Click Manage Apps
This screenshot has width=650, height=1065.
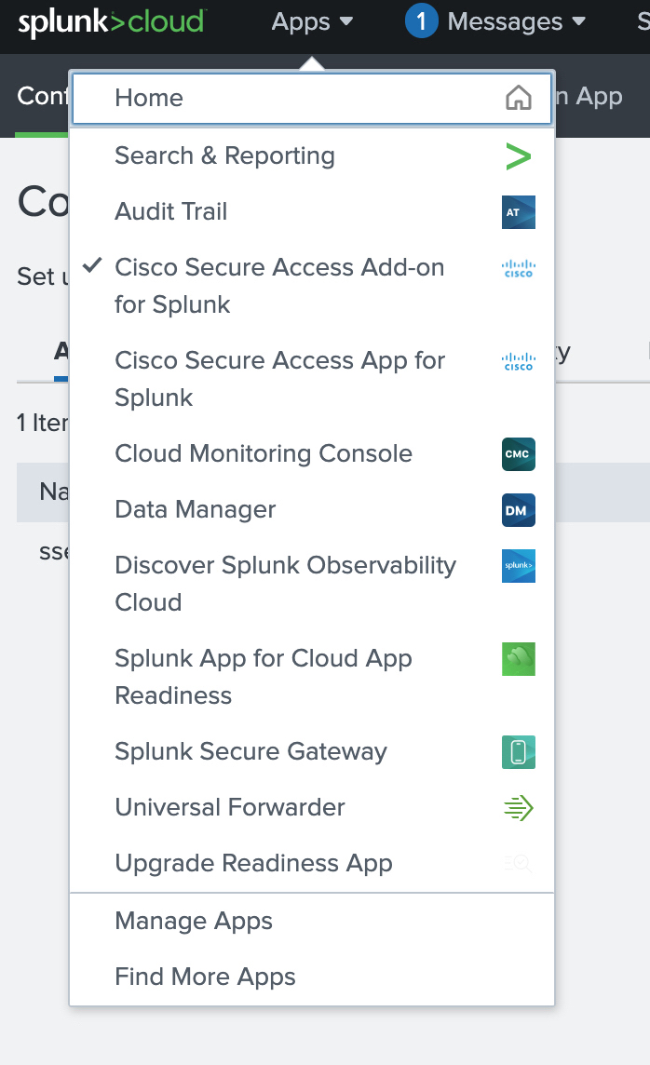193,921
